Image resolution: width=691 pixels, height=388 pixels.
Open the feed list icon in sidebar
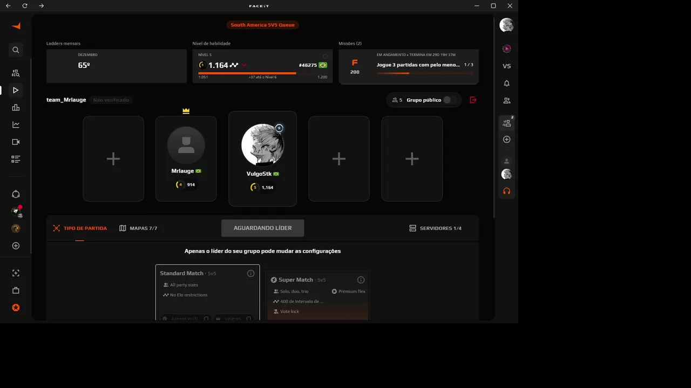click(x=16, y=159)
